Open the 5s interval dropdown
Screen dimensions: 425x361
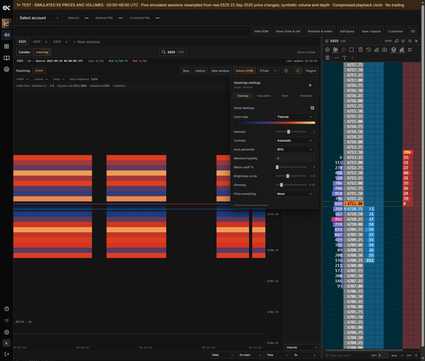tap(306, 355)
